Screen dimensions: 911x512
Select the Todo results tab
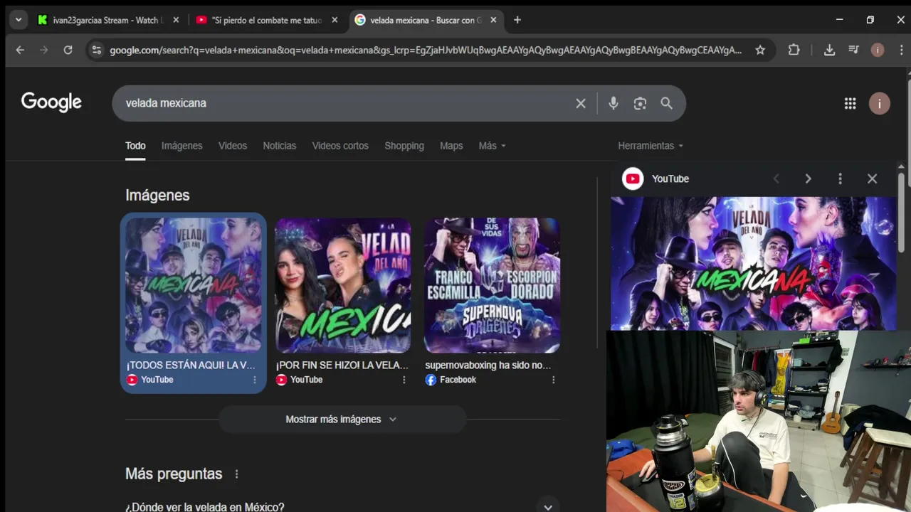click(x=135, y=146)
